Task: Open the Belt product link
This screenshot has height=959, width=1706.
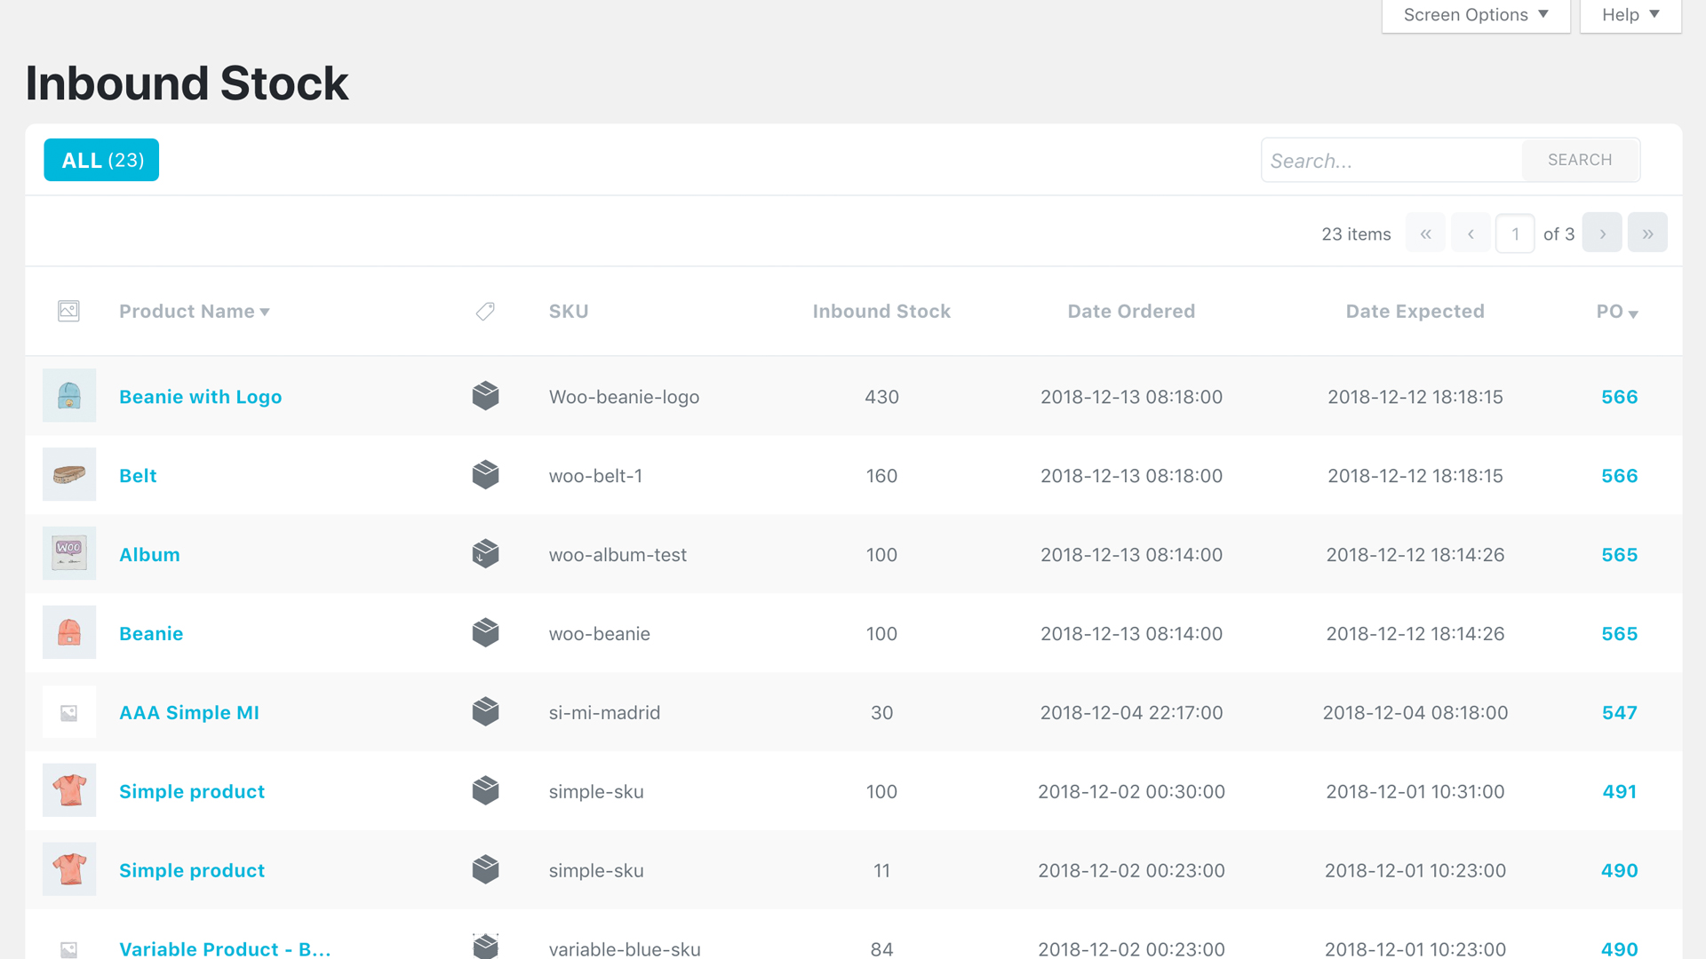Action: tap(138, 476)
